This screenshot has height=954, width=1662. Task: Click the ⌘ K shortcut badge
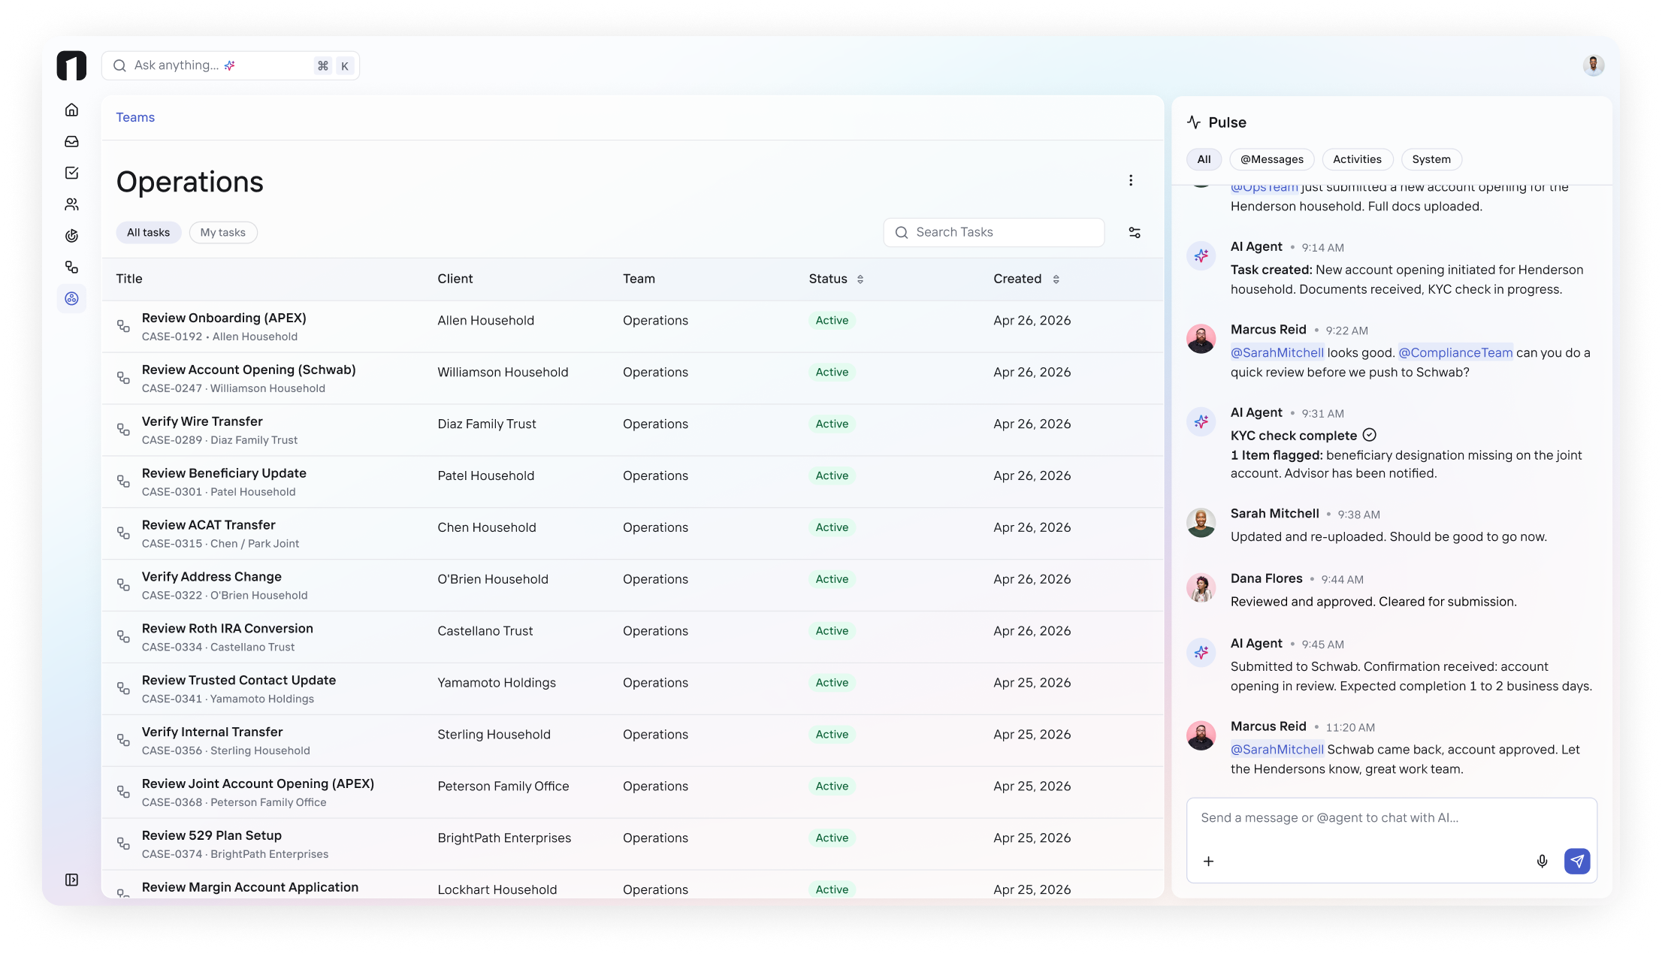click(x=334, y=66)
